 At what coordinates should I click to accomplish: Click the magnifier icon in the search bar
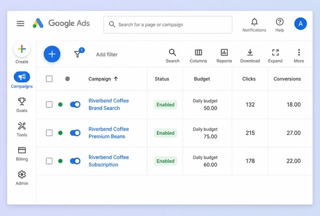pyautogui.click(x=112, y=25)
